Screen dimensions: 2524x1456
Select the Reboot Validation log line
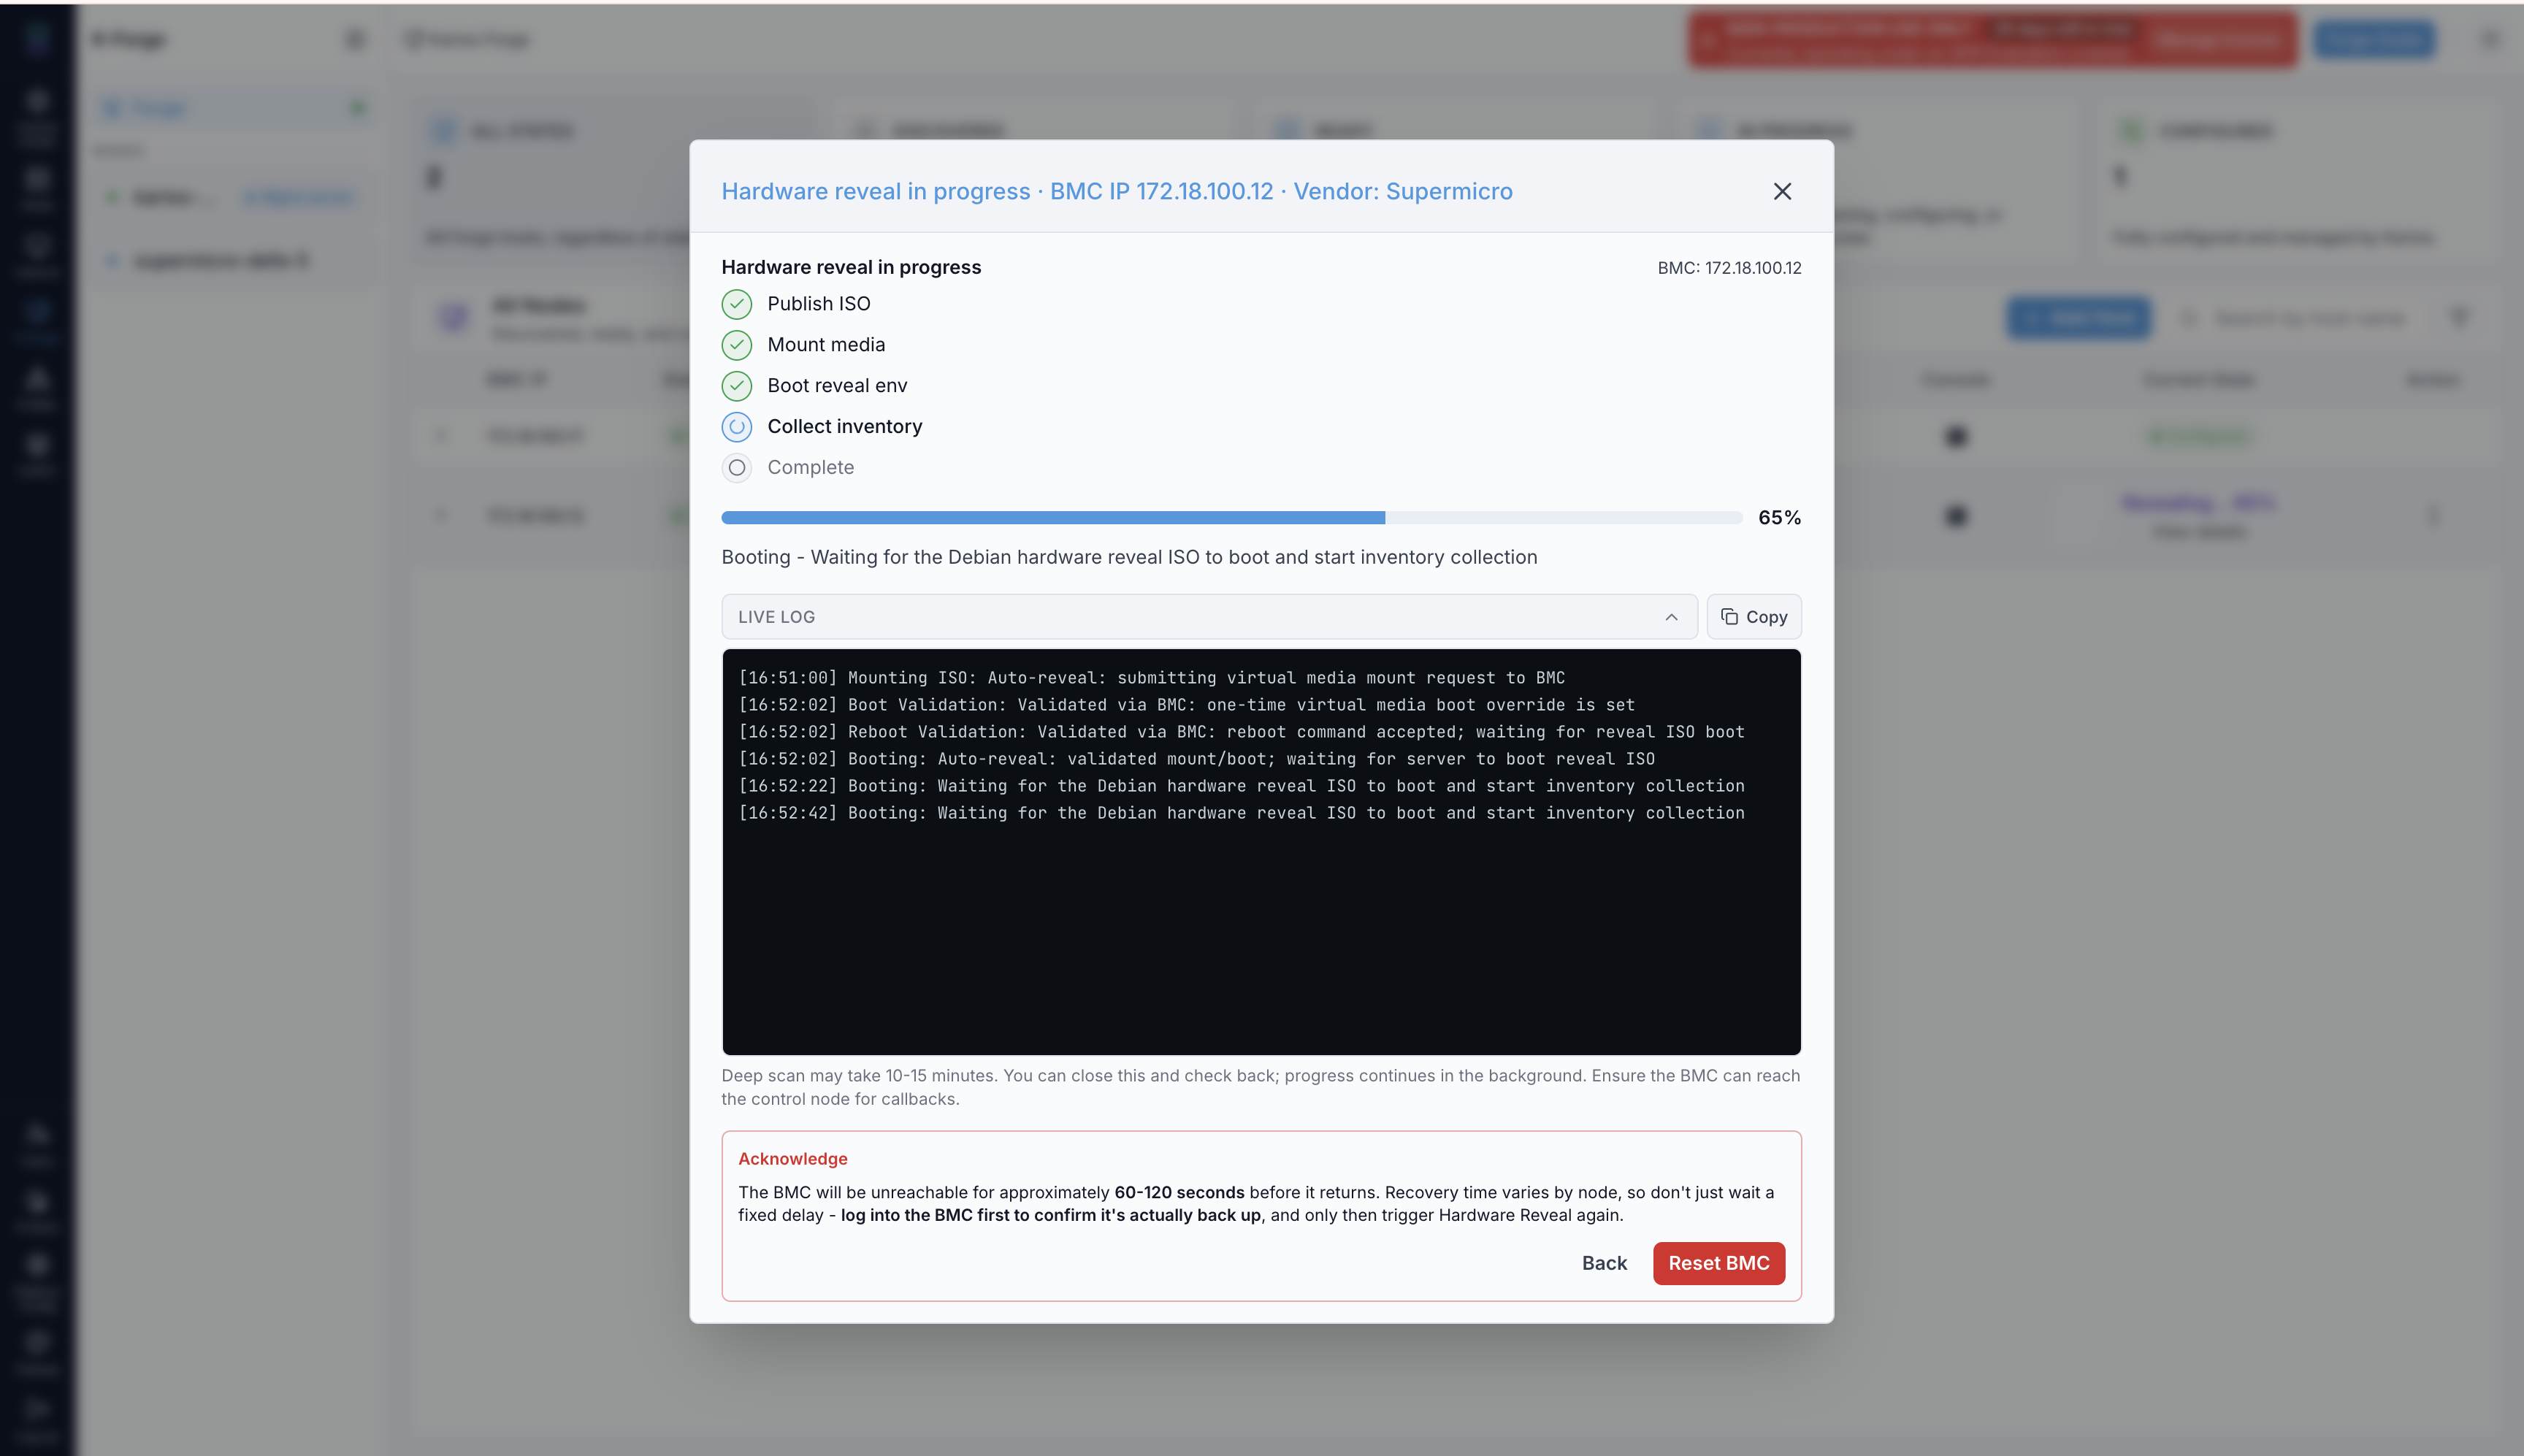1242,732
